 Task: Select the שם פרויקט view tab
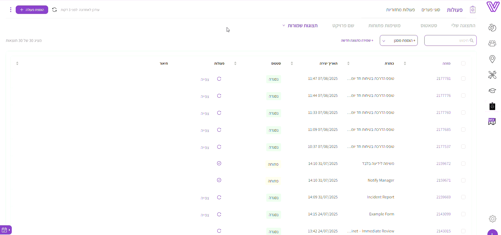343,25
